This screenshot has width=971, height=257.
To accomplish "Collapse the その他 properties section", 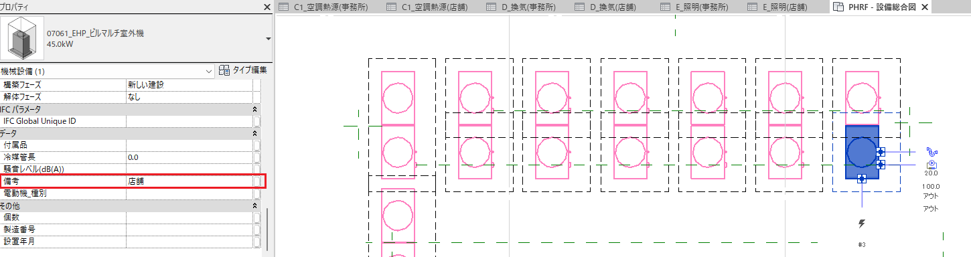I will (x=254, y=206).
